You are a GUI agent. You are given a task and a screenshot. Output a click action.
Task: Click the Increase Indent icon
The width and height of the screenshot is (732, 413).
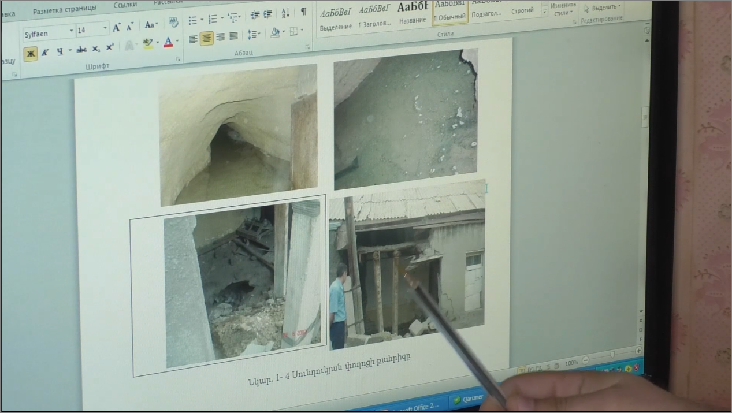coord(267,16)
